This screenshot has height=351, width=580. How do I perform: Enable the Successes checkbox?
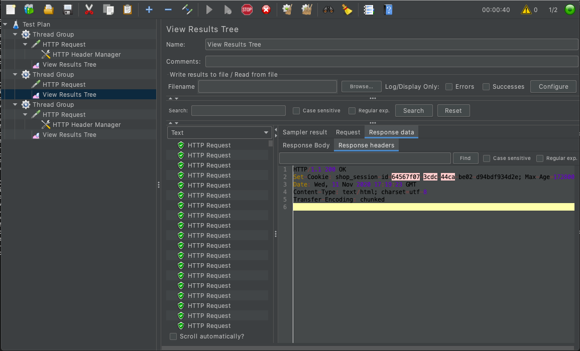click(x=486, y=86)
